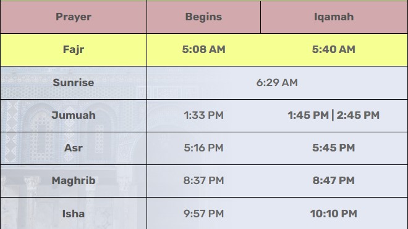Screen dimensions: 408x229
Task: Click the Fajr iqamah time 5:40 AM
Action: 334,49
